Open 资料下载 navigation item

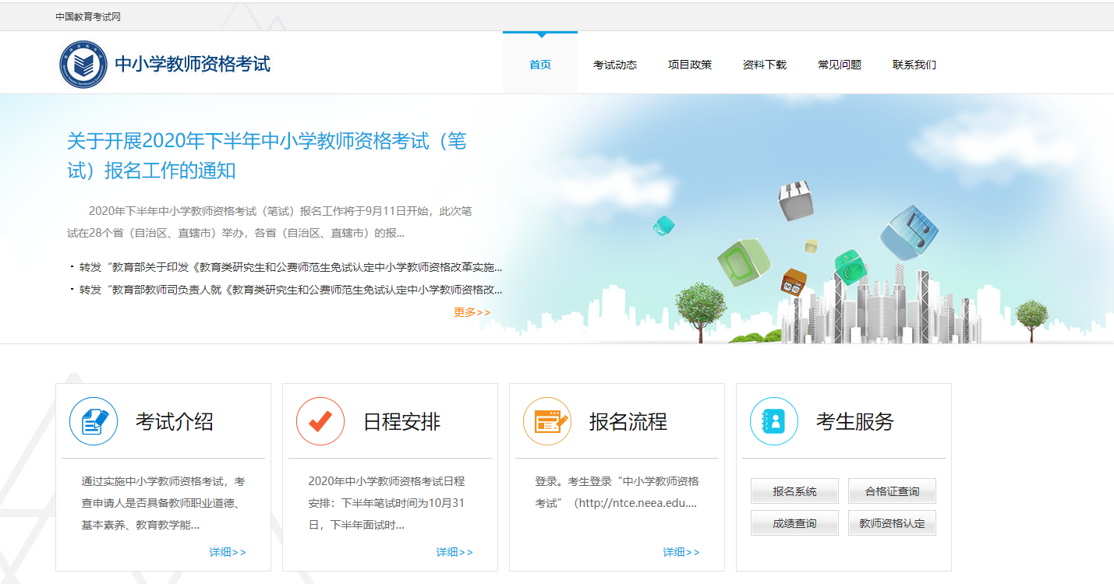(x=765, y=65)
